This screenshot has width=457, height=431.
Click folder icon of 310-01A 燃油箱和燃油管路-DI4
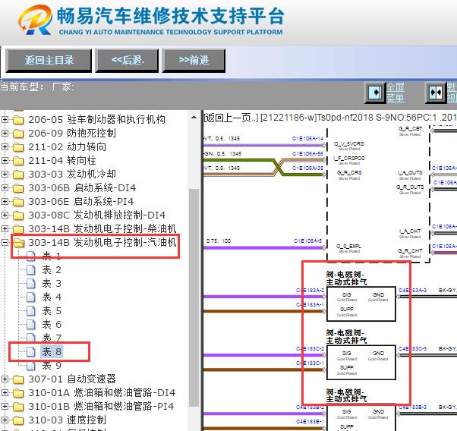pos(18,393)
